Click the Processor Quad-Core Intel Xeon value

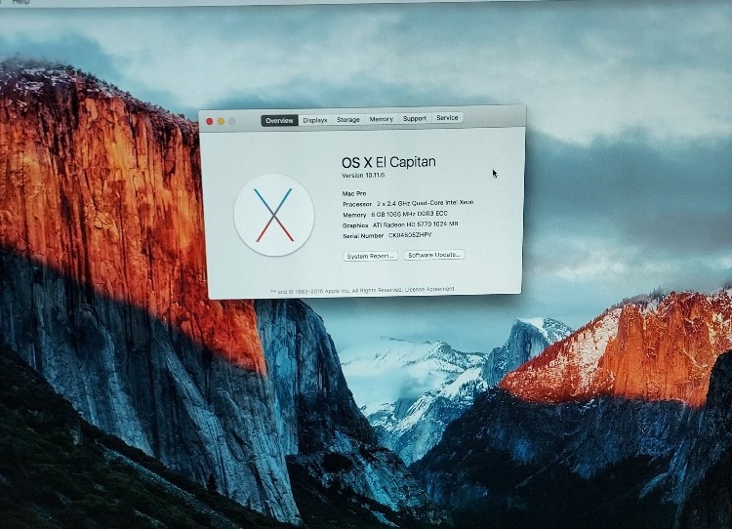click(x=426, y=203)
